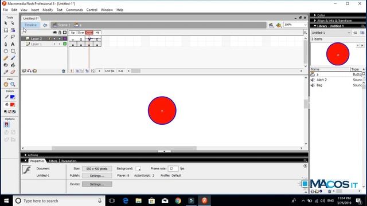
Task: Open the blue stroke color swatch
Action: (13, 97)
